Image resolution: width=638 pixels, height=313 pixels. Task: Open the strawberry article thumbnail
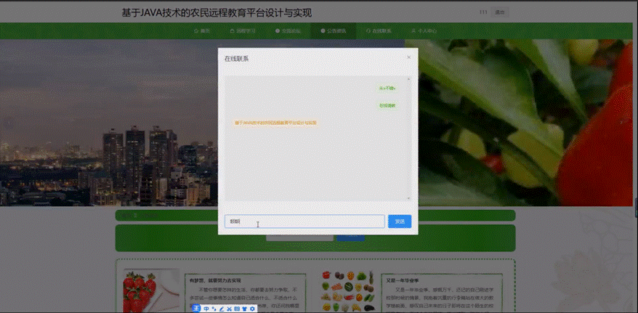click(x=150, y=290)
